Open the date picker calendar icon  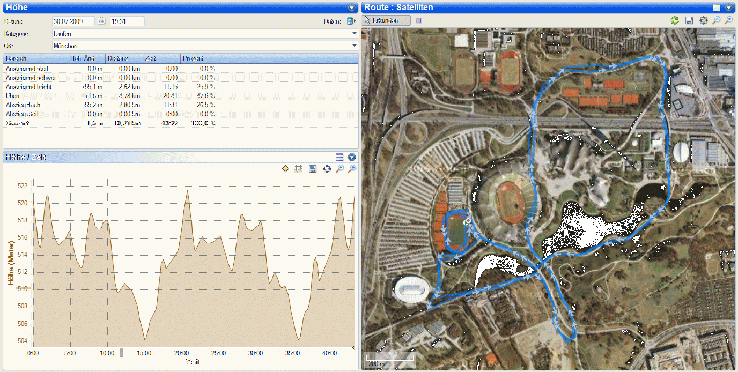coord(101,21)
